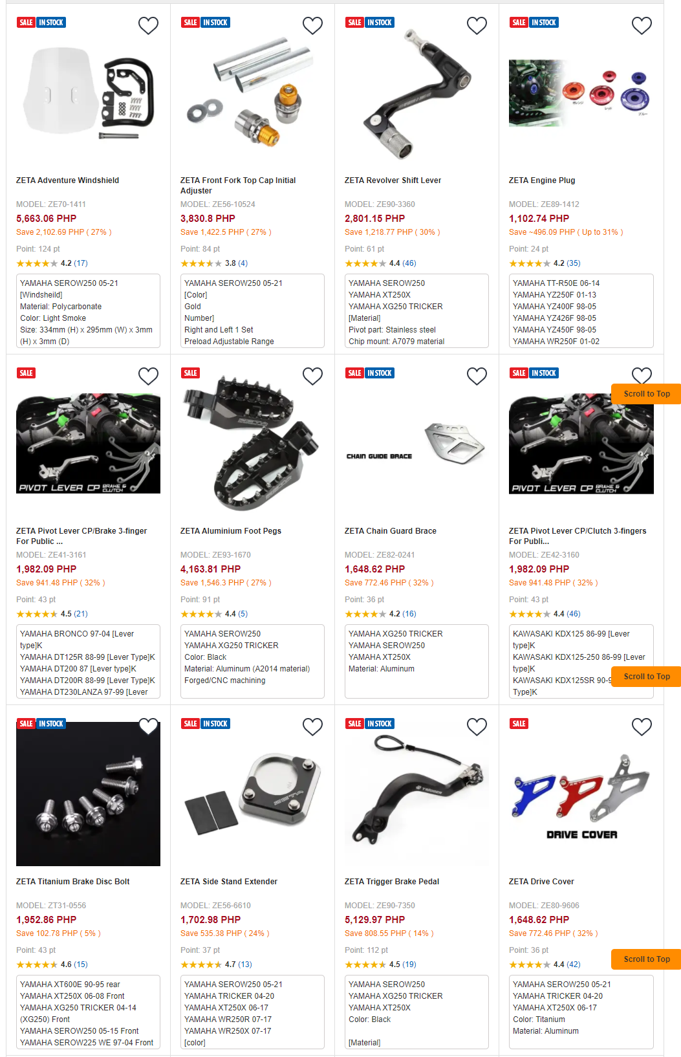681x1057 pixels.
Task: Favorite the ZETA Adventure Windshield with heart icon
Action: (x=149, y=25)
